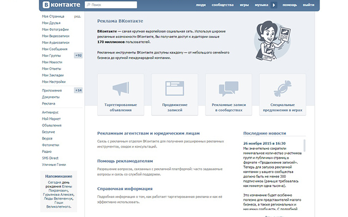The width and height of the screenshot is (348, 217).
Task: Open игры in the top menu
Action: point(244,5)
